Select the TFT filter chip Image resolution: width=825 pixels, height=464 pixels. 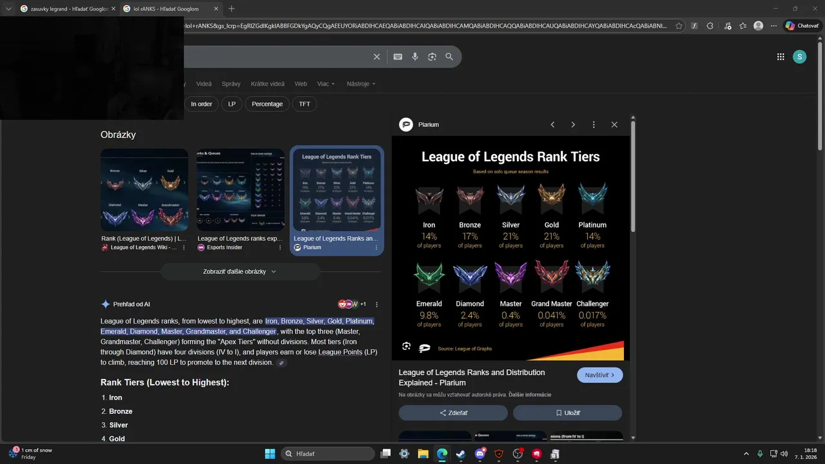(304, 104)
